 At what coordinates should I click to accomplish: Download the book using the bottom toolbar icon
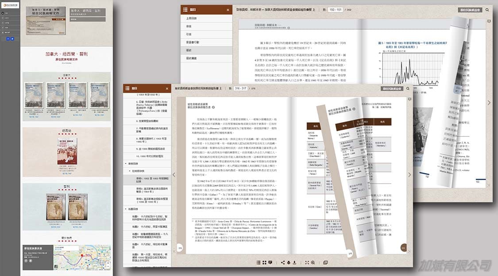pyautogui.click(x=294, y=262)
